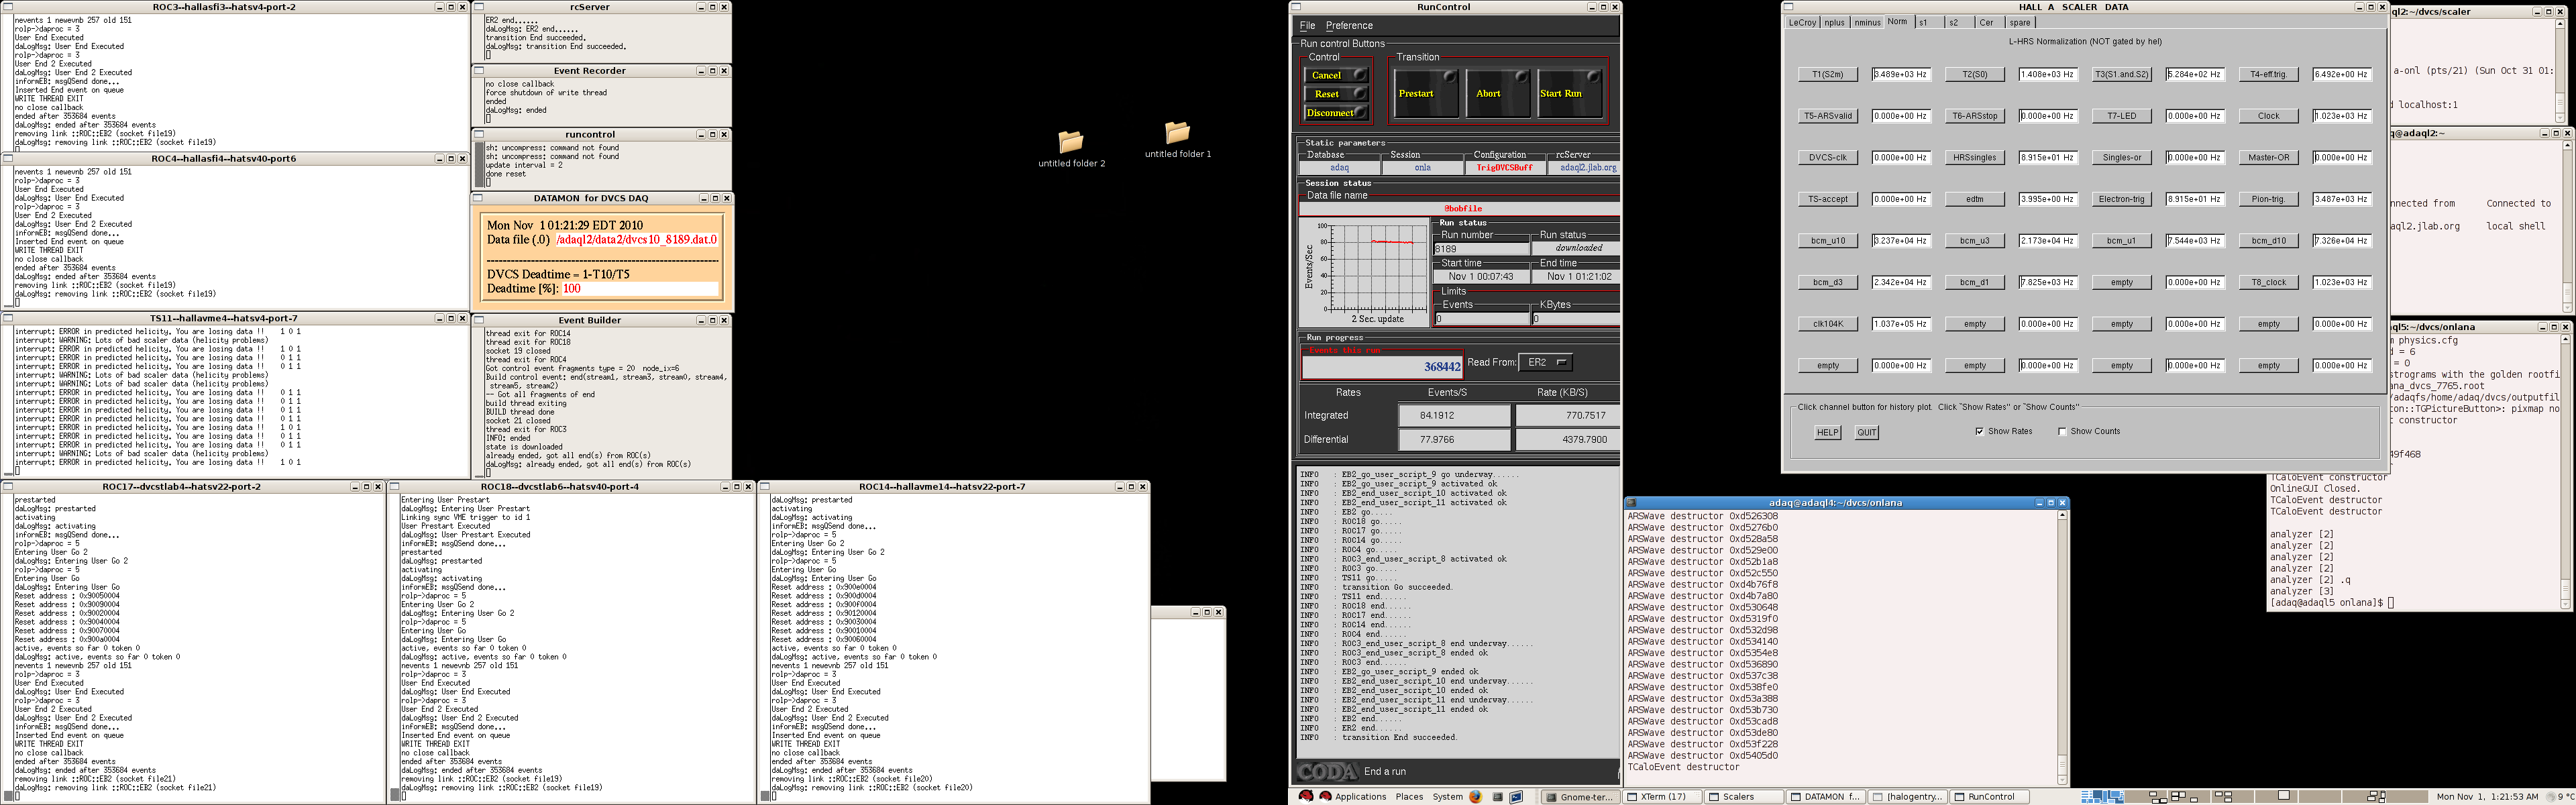Open T3(S1.and.S2) channel history plot
Screen dimensions: 2576x805
pyautogui.click(x=2122, y=74)
